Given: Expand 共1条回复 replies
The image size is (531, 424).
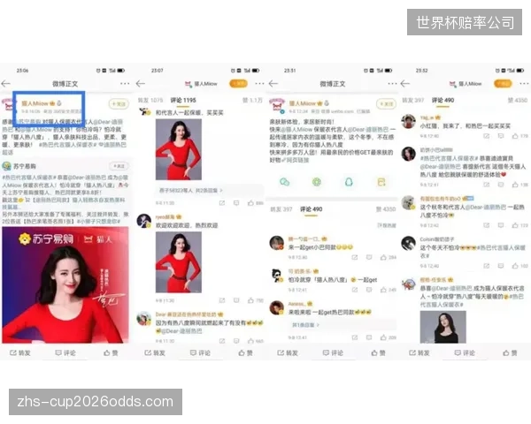Looking at the screenshot, I should click(x=305, y=325).
